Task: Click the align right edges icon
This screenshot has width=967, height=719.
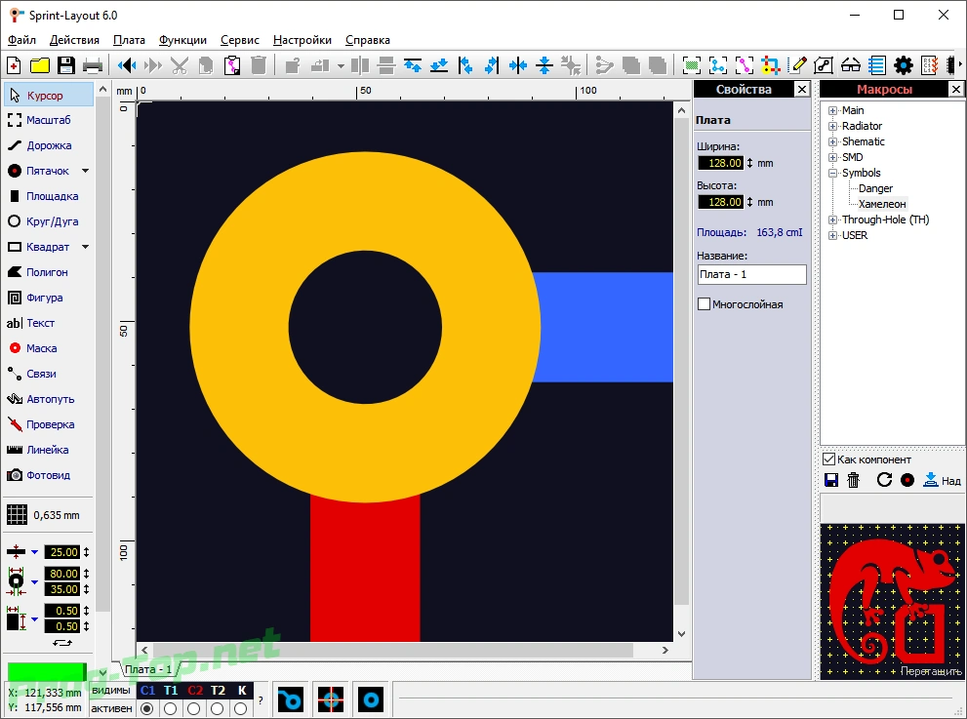Action: click(x=492, y=65)
